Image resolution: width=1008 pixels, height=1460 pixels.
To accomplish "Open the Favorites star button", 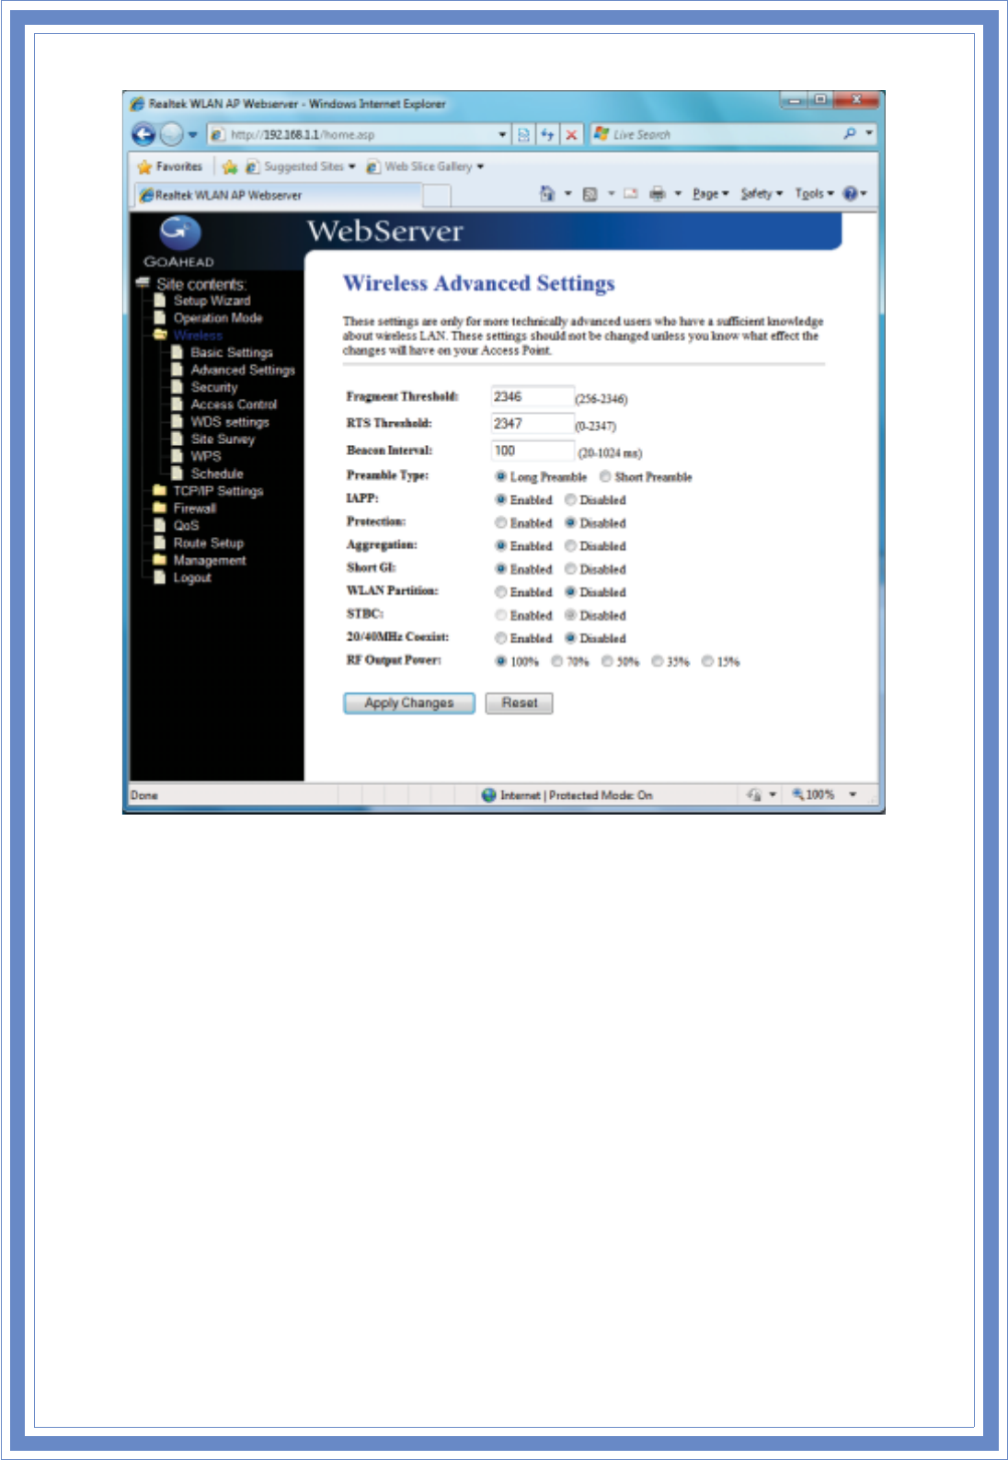I will (x=169, y=166).
